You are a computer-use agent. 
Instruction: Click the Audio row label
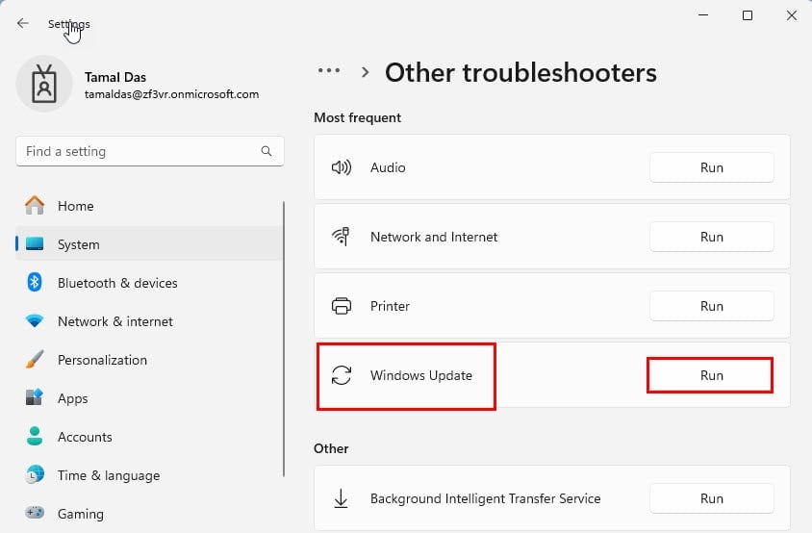[388, 167]
